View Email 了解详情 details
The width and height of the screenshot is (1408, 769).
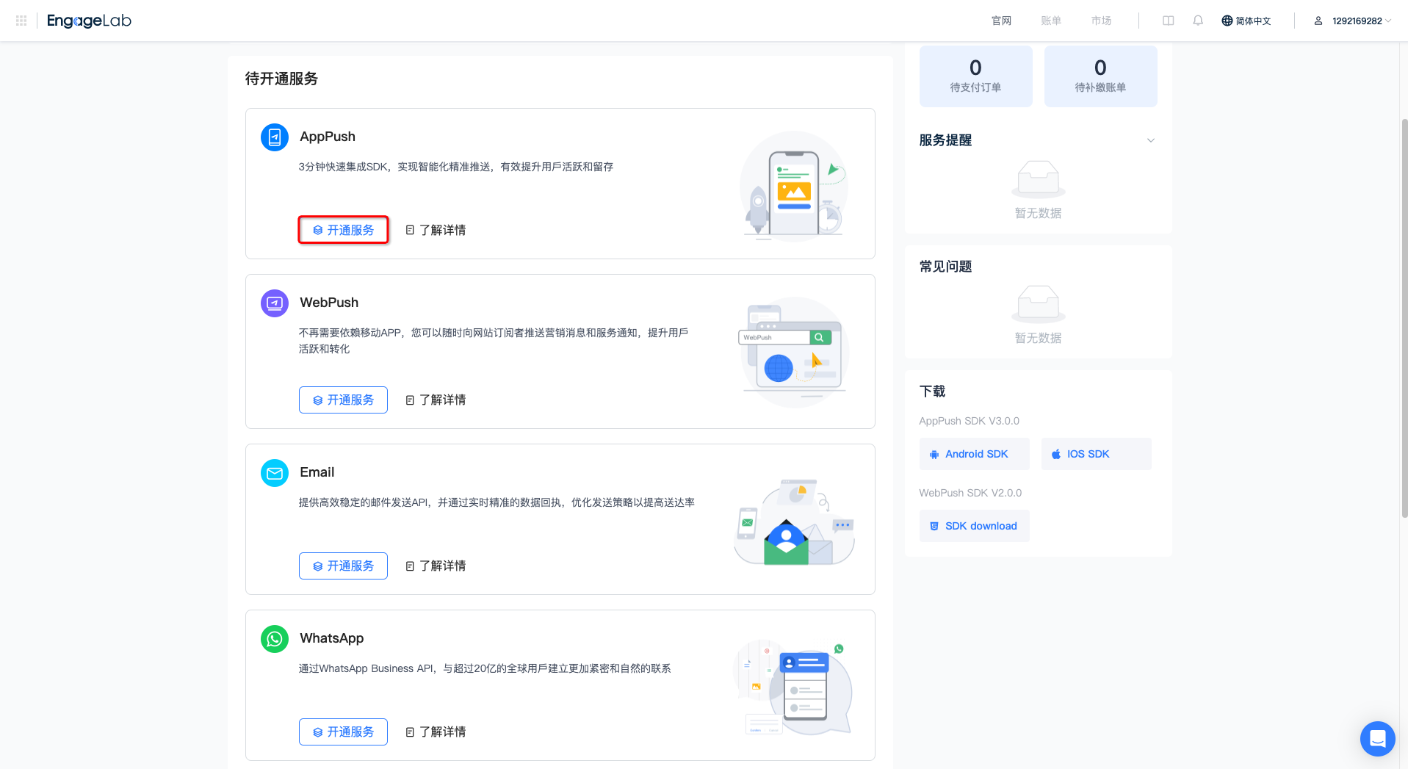pos(436,566)
